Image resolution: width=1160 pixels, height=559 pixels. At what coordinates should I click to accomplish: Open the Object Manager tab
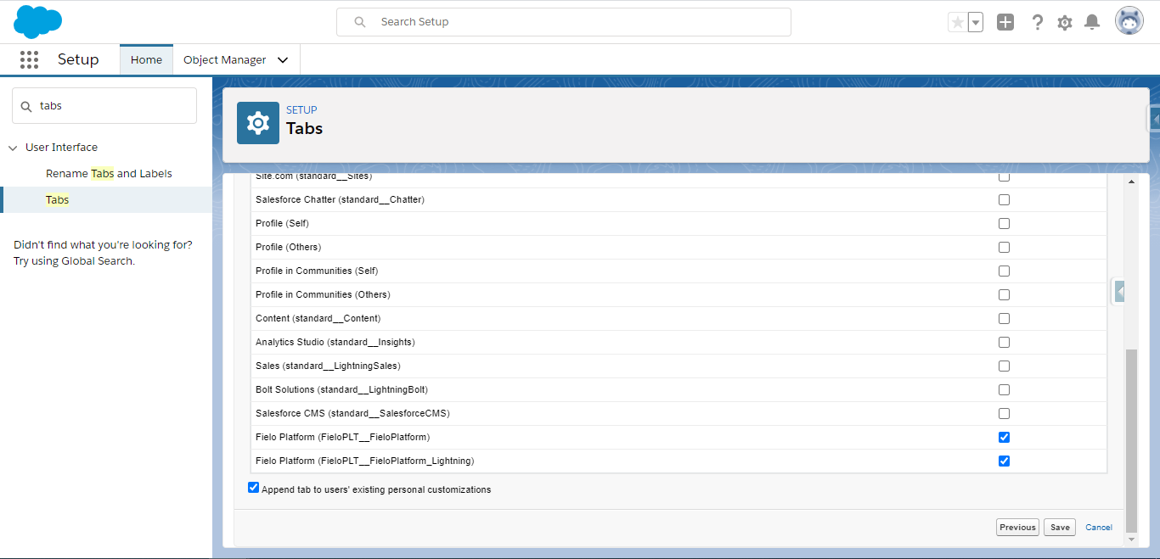point(225,60)
